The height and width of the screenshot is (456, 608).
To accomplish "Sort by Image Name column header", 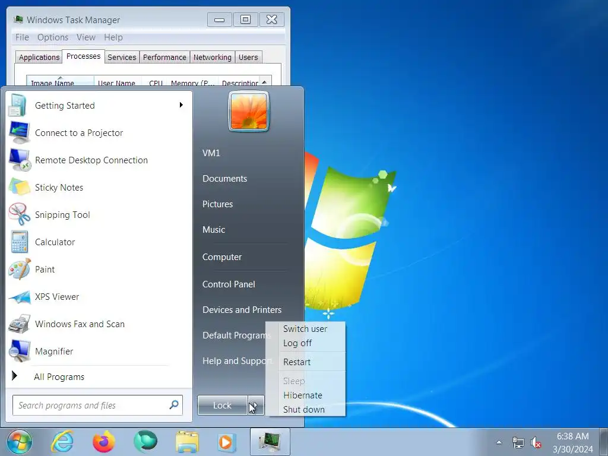I will click(x=60, y=81).
